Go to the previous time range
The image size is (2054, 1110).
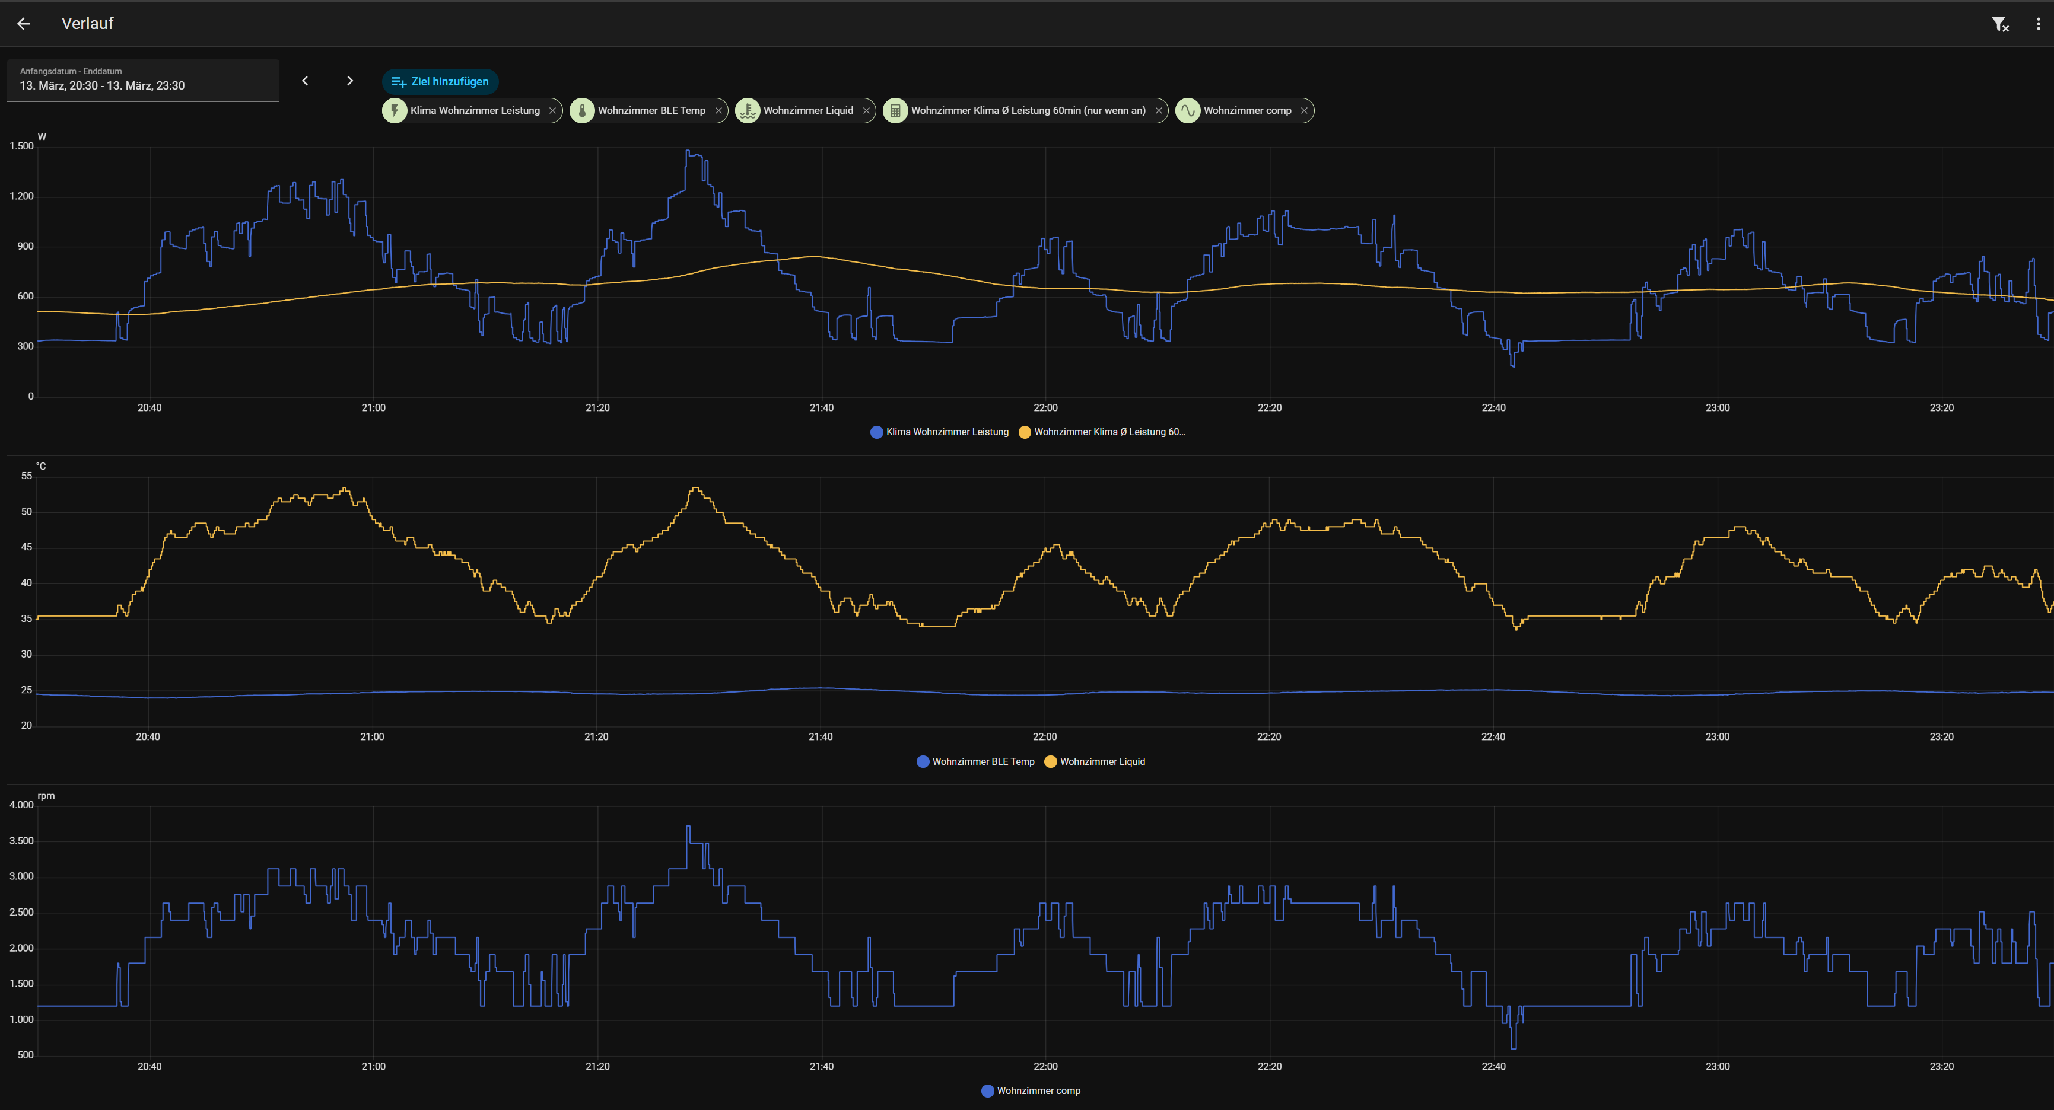(x=304, y=81)
